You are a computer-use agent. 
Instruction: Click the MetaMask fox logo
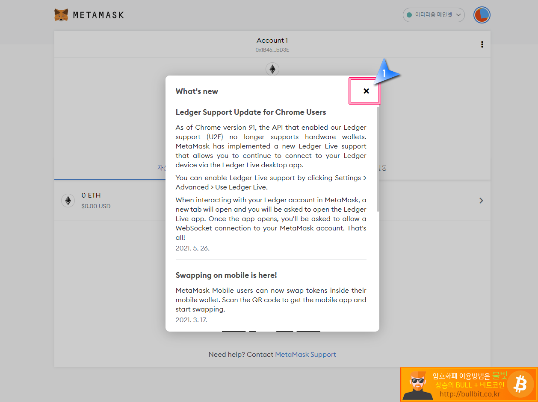coord(61,15)
